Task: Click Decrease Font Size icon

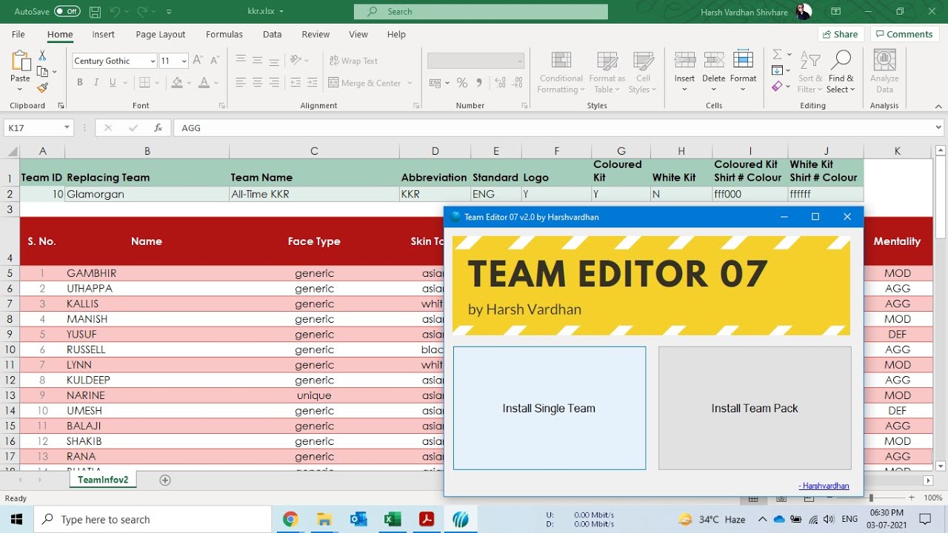Action: [214, 61]
